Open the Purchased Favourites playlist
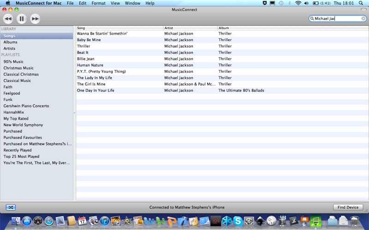Screen dimensions: 369x230 tap(36, 138)
